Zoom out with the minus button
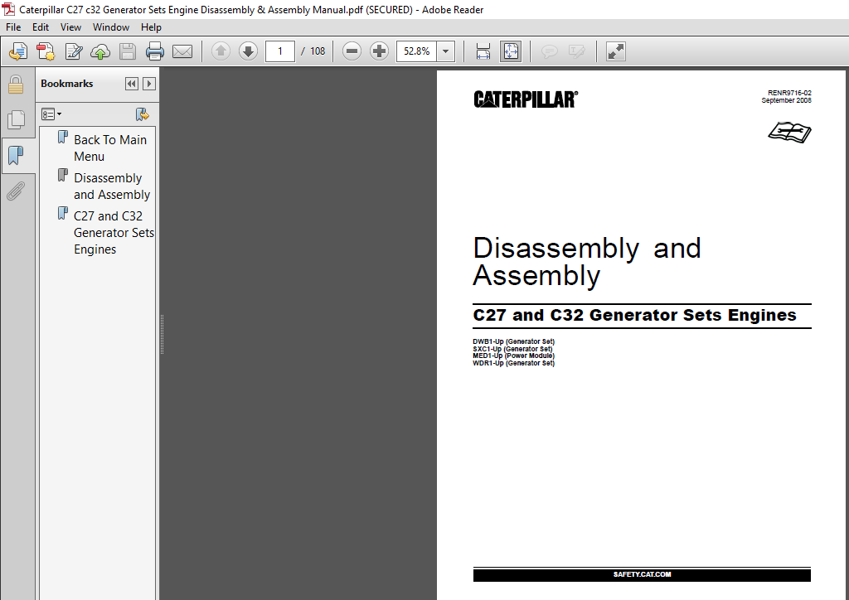This screenshot has width=849, height=600. click(352, 51)
